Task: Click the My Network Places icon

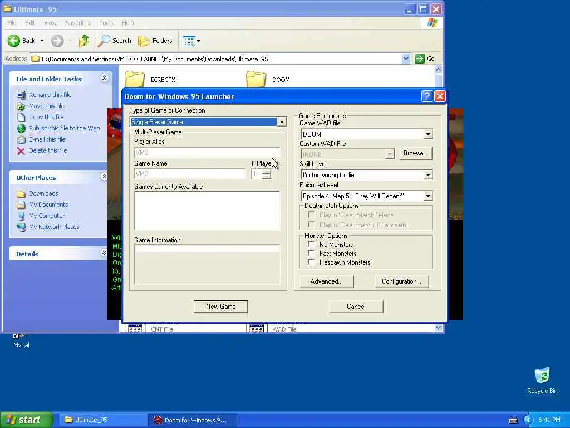Action: click(x=21, y=227)
